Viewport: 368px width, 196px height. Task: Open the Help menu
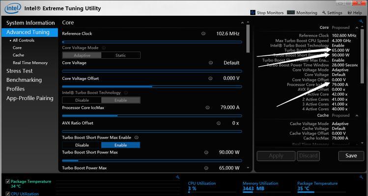coord(355,13)
